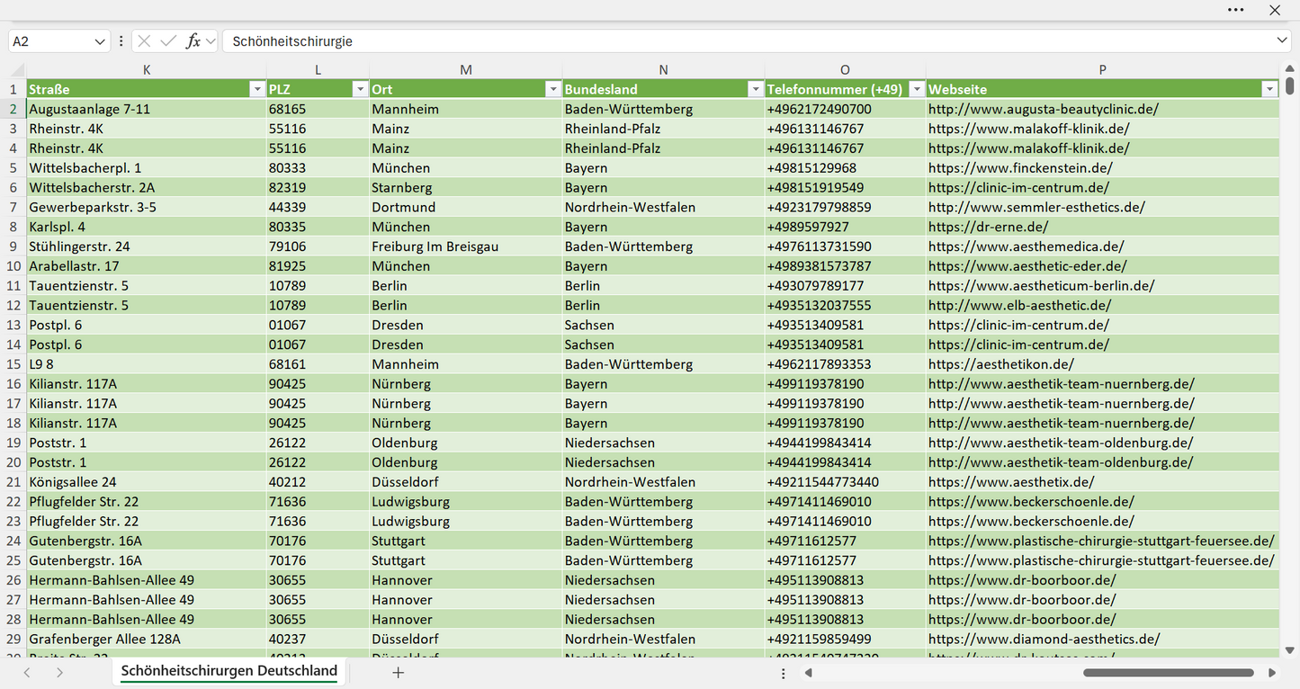This screenshot has height=689, width=1300.
Task: Select cell Dortmund
Action: tap(466, 207)
